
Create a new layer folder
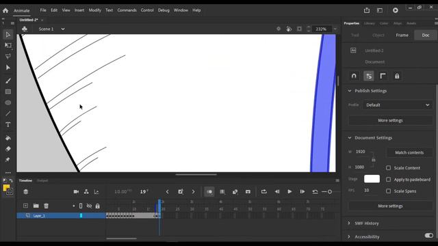coord(36,206)
